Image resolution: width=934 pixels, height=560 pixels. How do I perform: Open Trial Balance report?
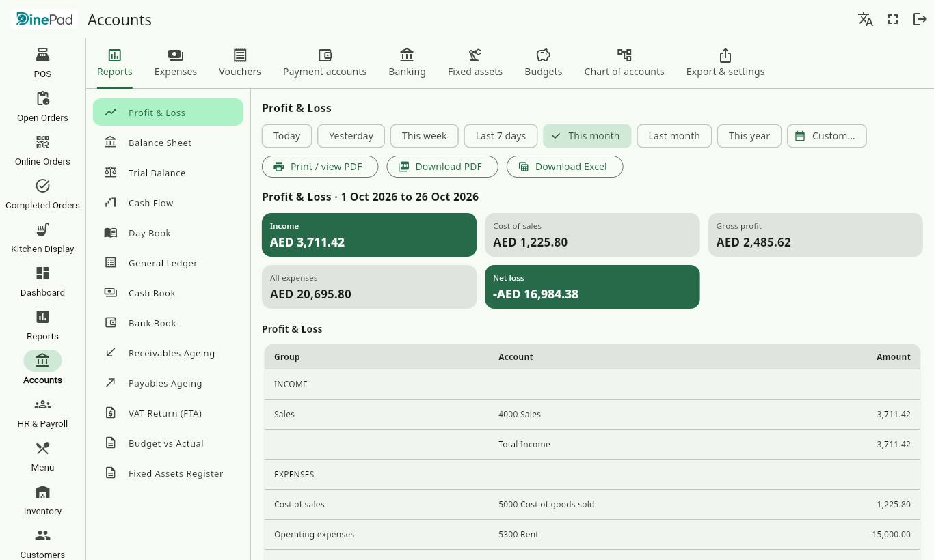pos(168,173)
